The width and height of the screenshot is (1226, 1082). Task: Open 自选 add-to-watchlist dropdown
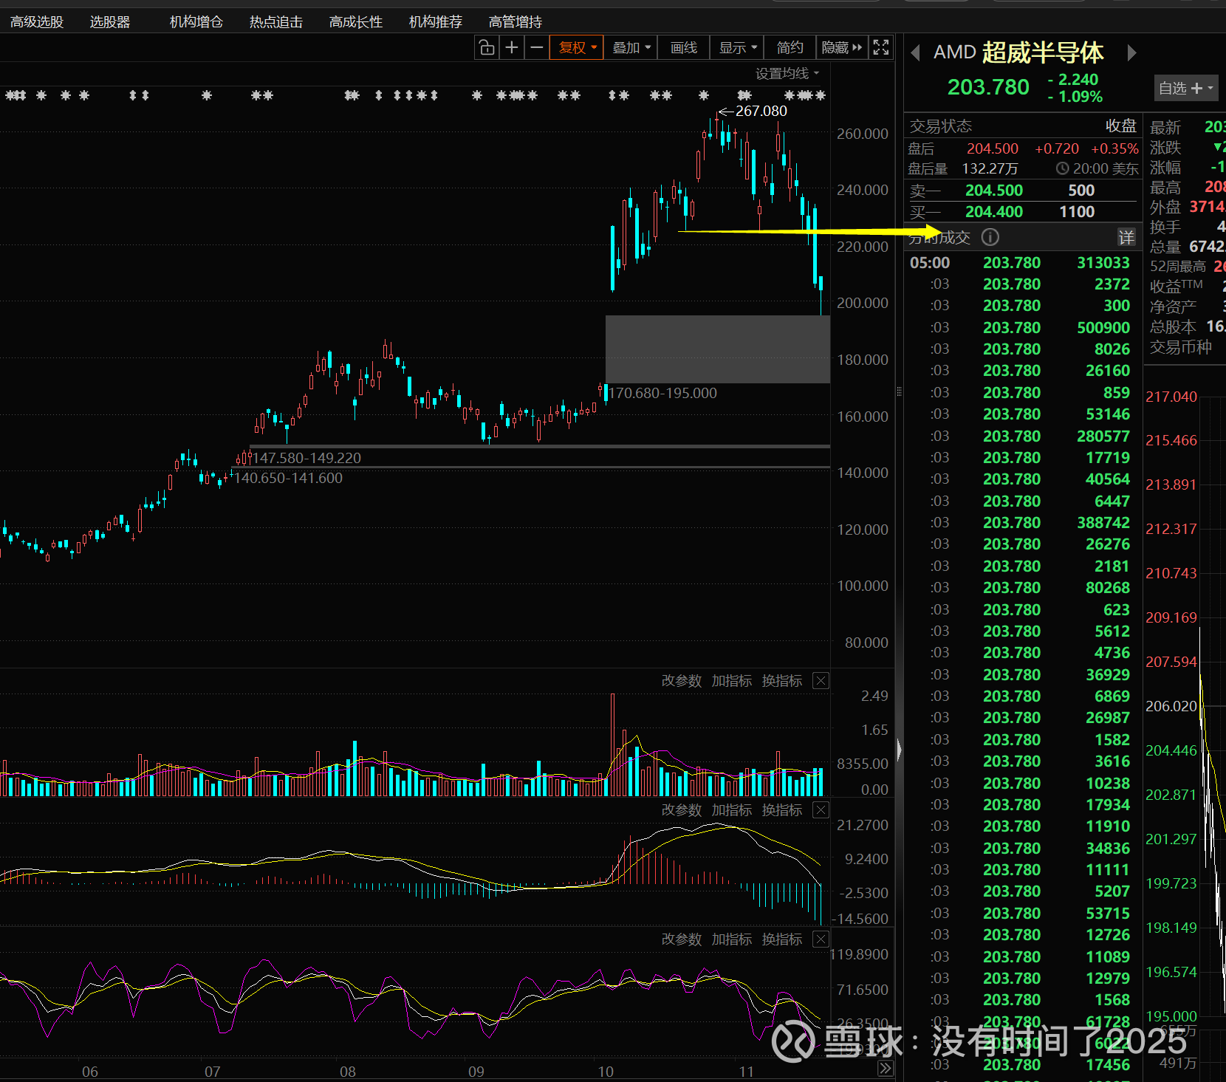1185,88
